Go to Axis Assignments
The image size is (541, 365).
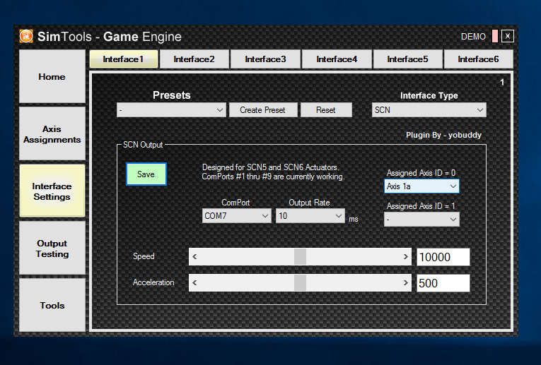[52, 133]
